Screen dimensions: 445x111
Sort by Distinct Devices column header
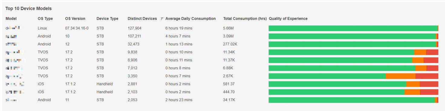coord(142,19)
